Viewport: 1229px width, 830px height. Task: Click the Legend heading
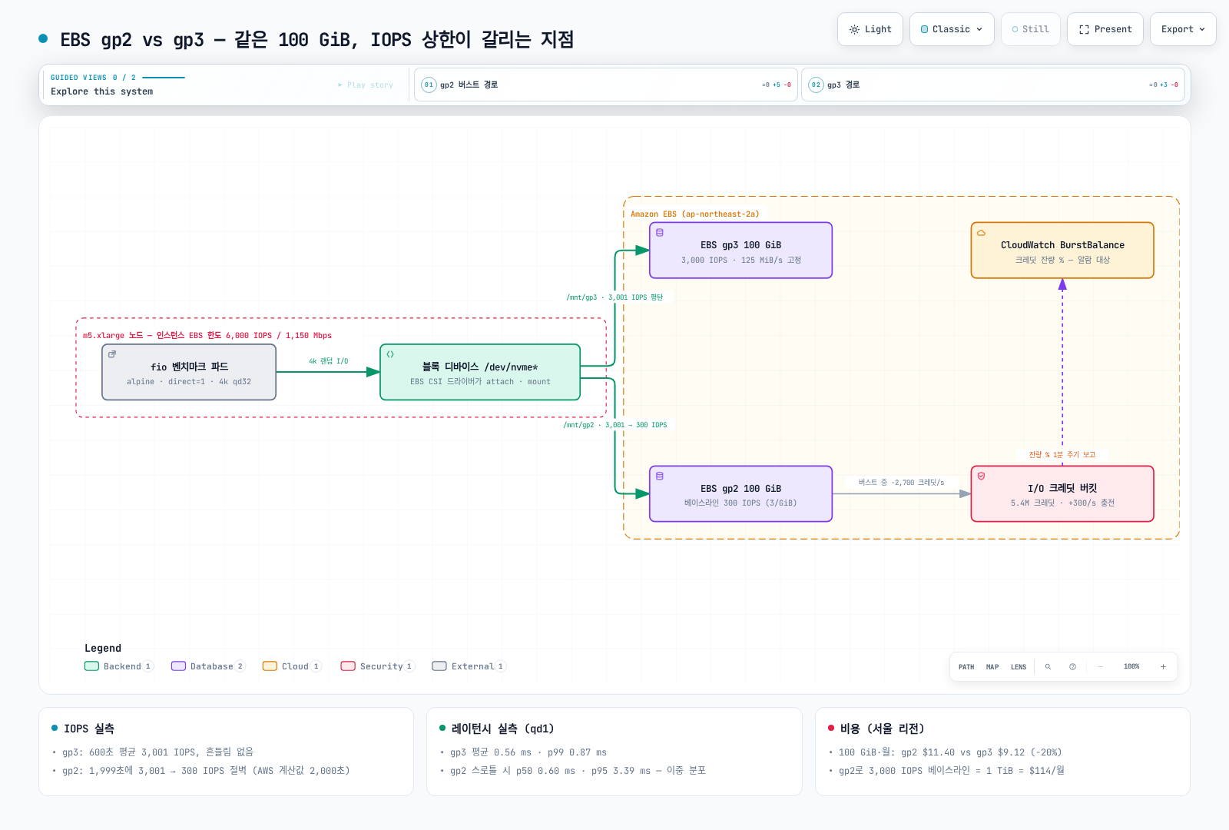[x=103, y=649]
